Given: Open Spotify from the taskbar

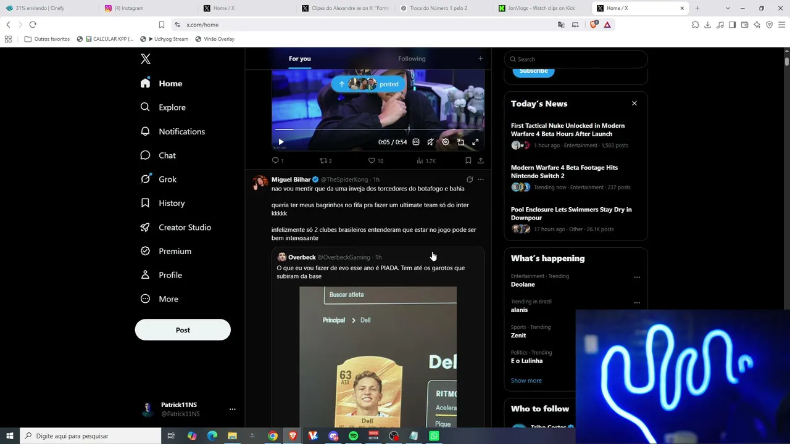Looking at the screenshot, I should pyautogui.click(x=354, y=436).
